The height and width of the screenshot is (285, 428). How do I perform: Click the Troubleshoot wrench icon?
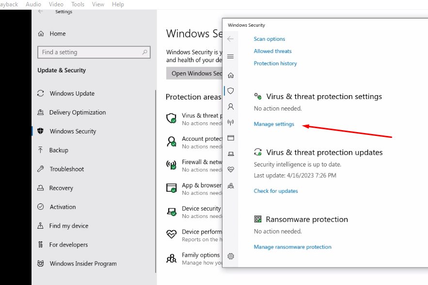(40, 169)
